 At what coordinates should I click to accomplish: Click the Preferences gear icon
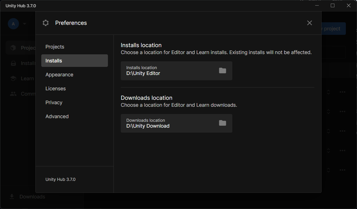(x=46, y=23)
